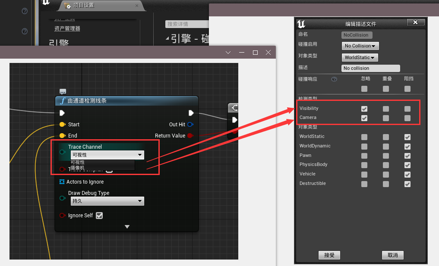Click the help icon beside 碰撞响应

pos(334,79)
